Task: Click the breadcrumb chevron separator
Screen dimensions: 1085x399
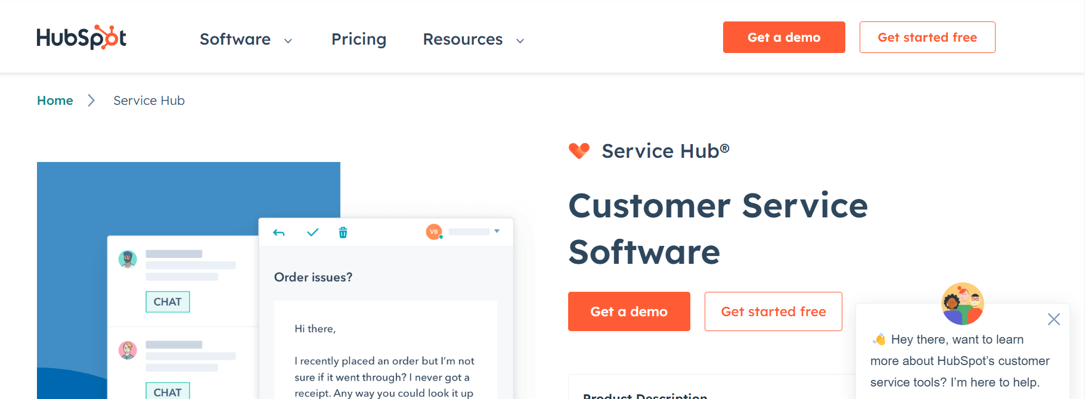Action: click(91, 101)
